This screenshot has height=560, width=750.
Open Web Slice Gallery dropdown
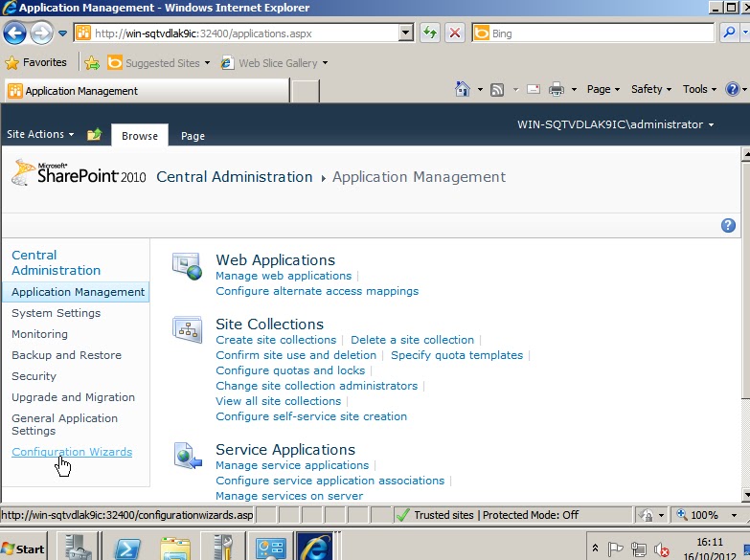[274, 62]
